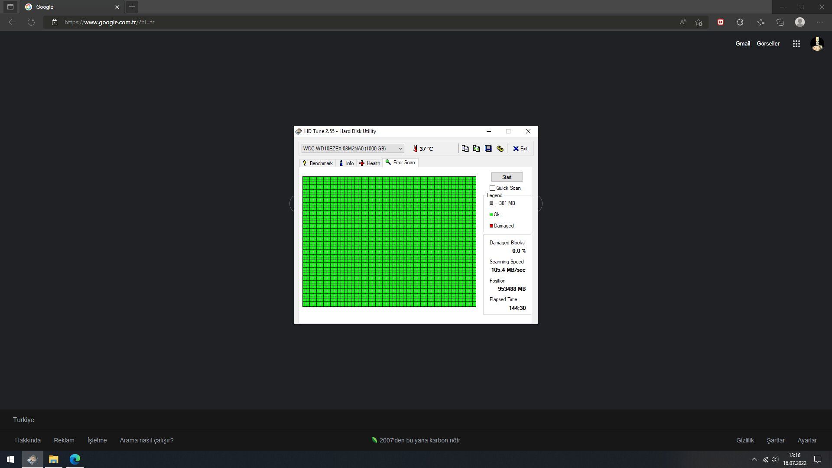Open File Explorer from the taskbar
832x468 pixels.
tap(53, 459)
